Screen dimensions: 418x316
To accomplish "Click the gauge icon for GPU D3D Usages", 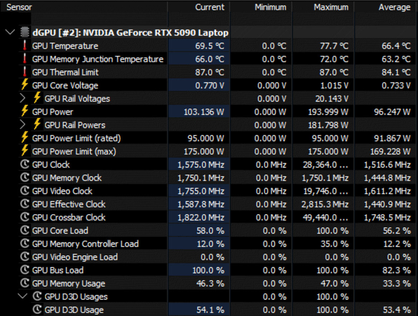I will click(x=37, y=296).
